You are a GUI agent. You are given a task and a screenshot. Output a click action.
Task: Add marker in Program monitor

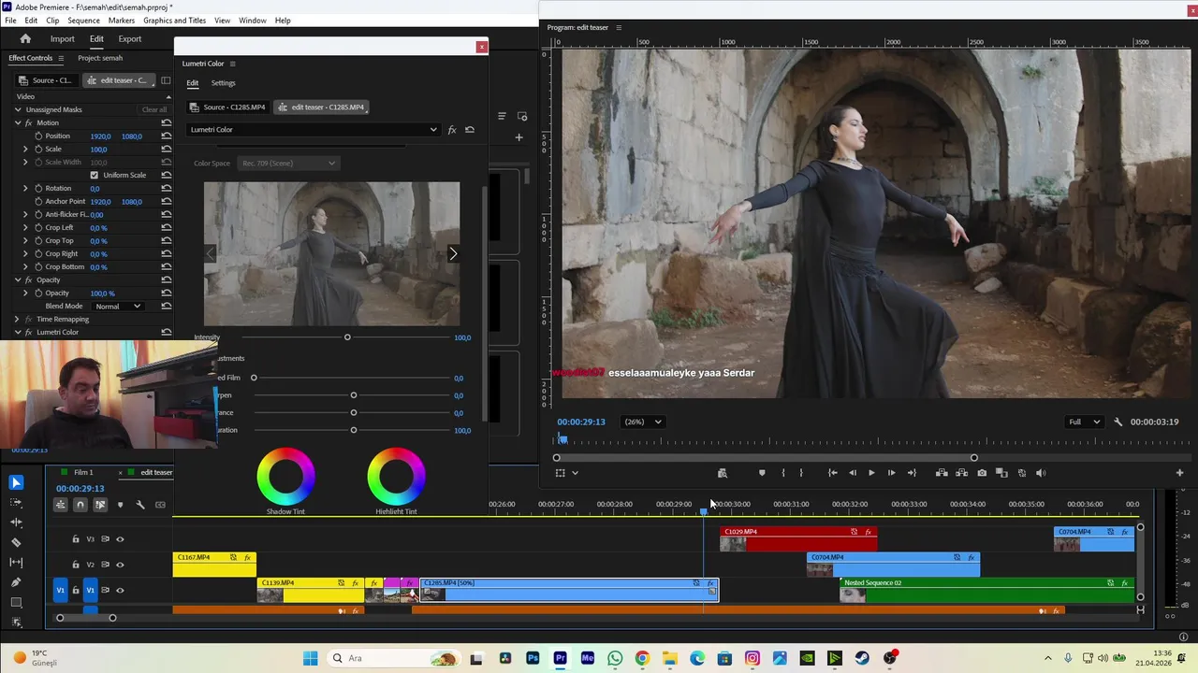[762, 473]
